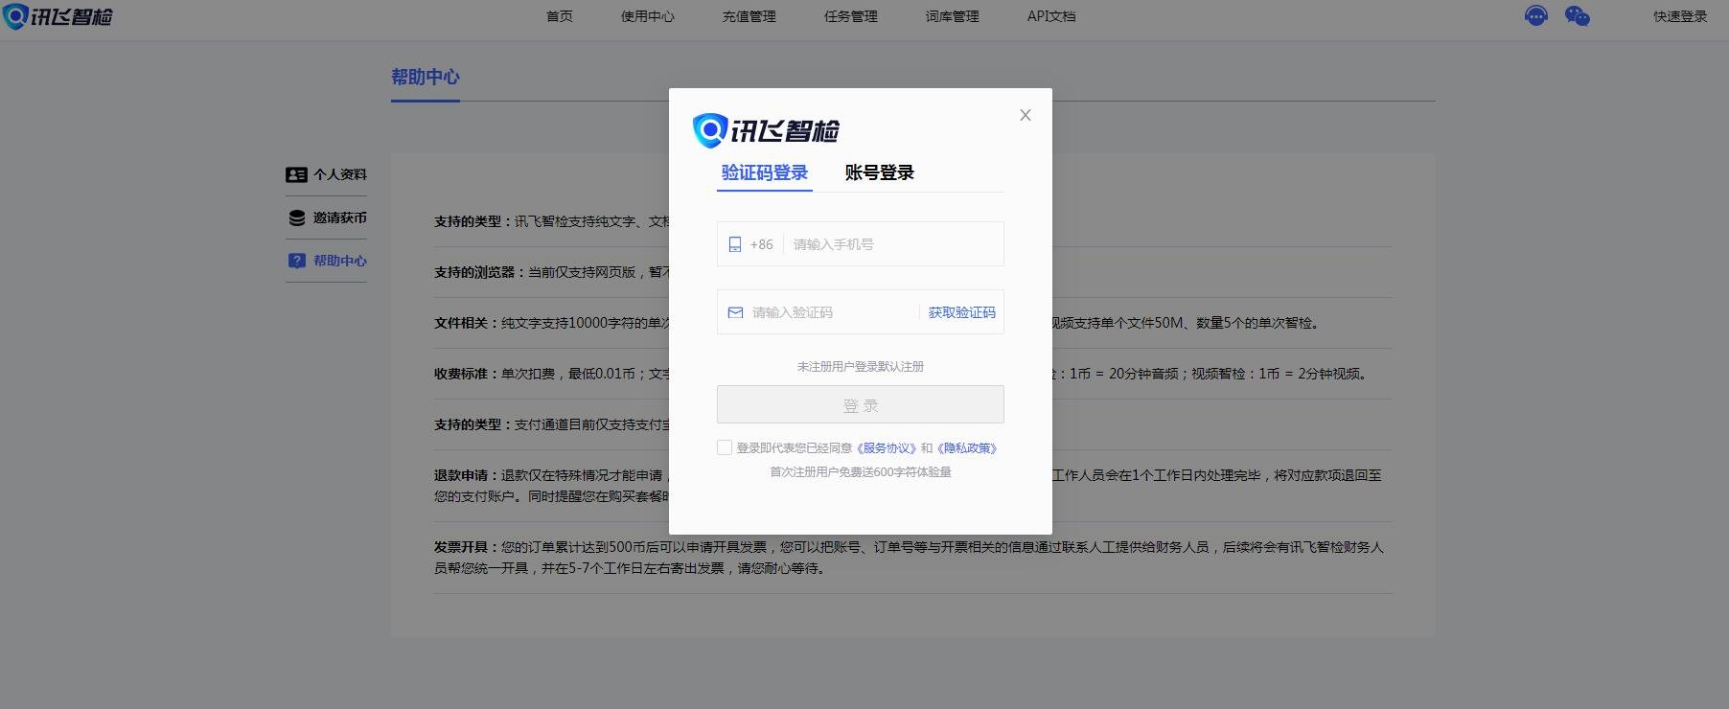This screenshot has height=709, width=1729.
Task: Open the 《服务协议》 link
Action: pyautogui.click(x=887, y=447)
